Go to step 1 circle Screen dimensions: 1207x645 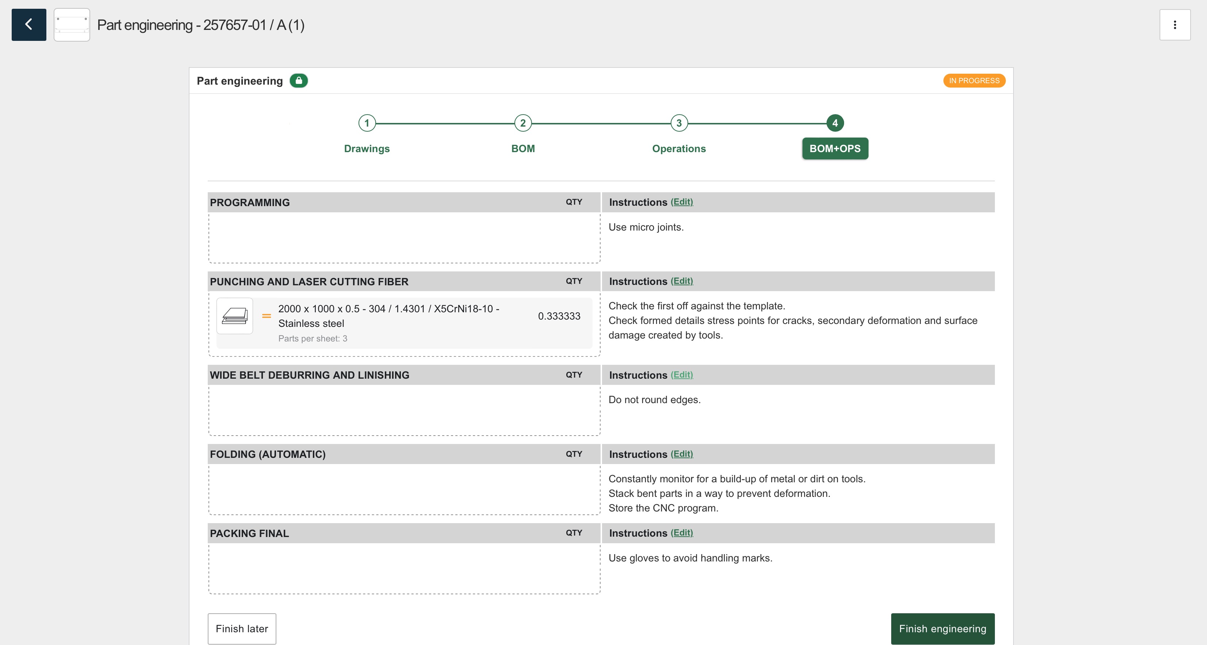tap(367, 123)
